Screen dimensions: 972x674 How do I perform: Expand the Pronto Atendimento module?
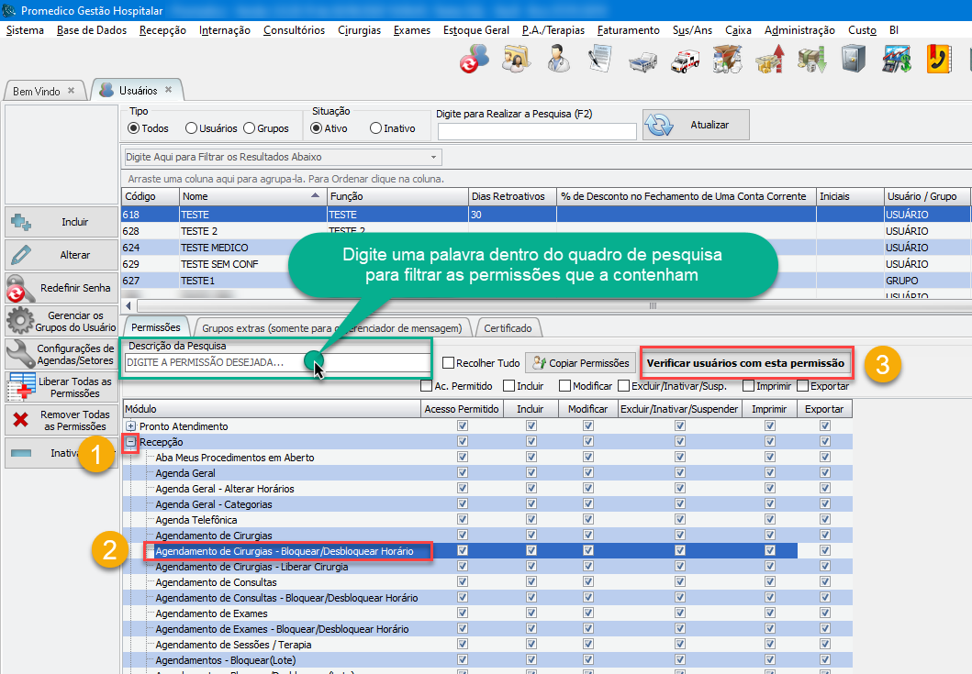click(131, 426)
